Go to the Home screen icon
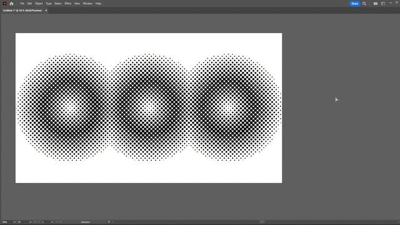400x225 pixels. click(x=11, y=4)
